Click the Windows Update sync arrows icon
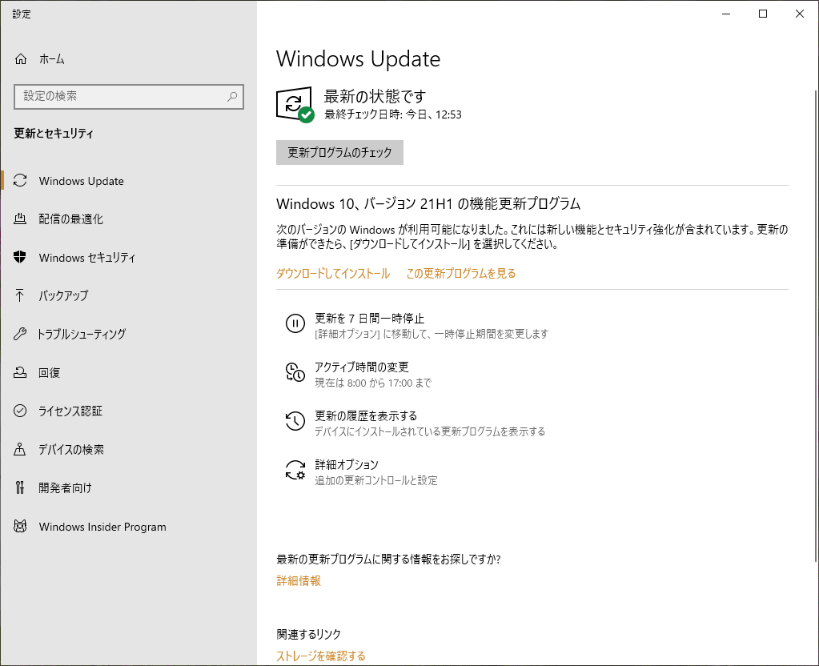This screenshot has width=819, height=666. click(20, 181)
